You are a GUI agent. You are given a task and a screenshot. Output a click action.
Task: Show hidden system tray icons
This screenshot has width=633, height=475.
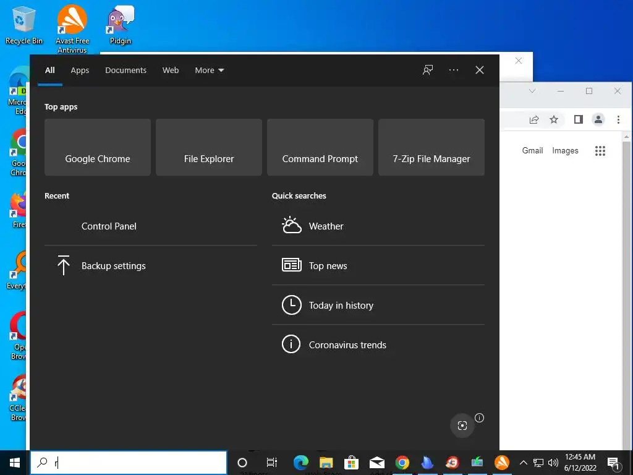click(x=523, y=463)
